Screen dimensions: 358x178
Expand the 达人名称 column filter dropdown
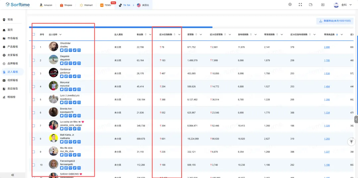60,34
